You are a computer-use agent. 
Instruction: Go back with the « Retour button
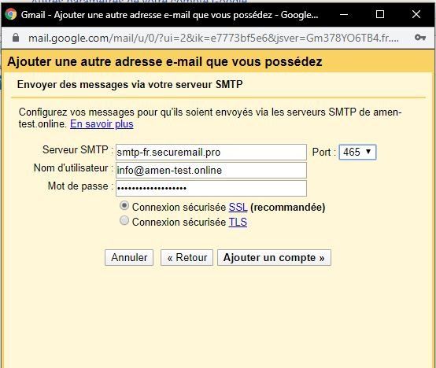pyautogui.click(x=187, y=257)
